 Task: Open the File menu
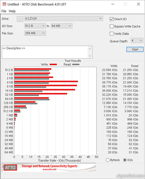pyautogui.click(x=4, y=11)
